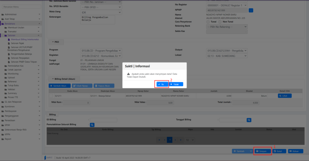309x161 pixels.
Task: Click the NPWP lookup ellipsis button
Action: click(x=251, y=11)
